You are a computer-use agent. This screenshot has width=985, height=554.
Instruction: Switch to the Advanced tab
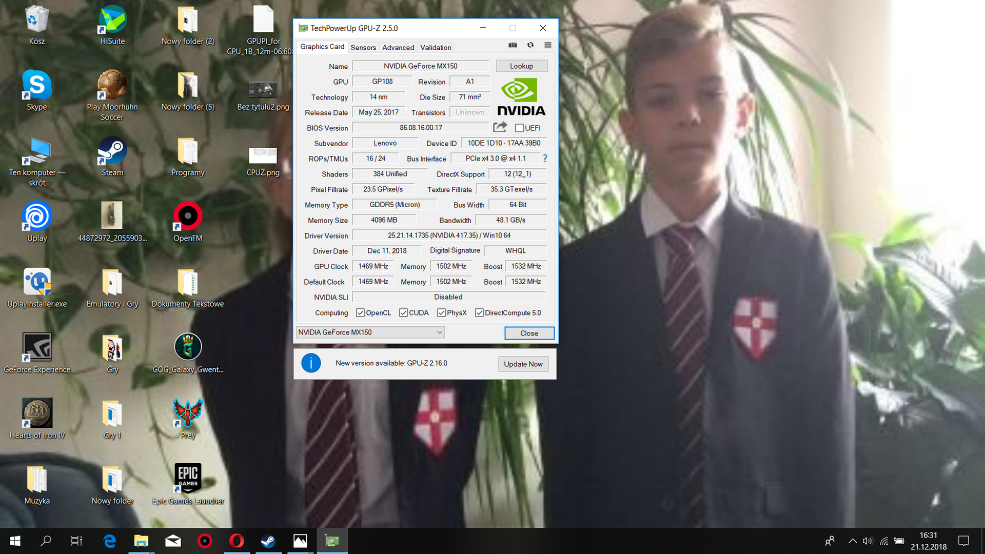[x=398, y=47]
